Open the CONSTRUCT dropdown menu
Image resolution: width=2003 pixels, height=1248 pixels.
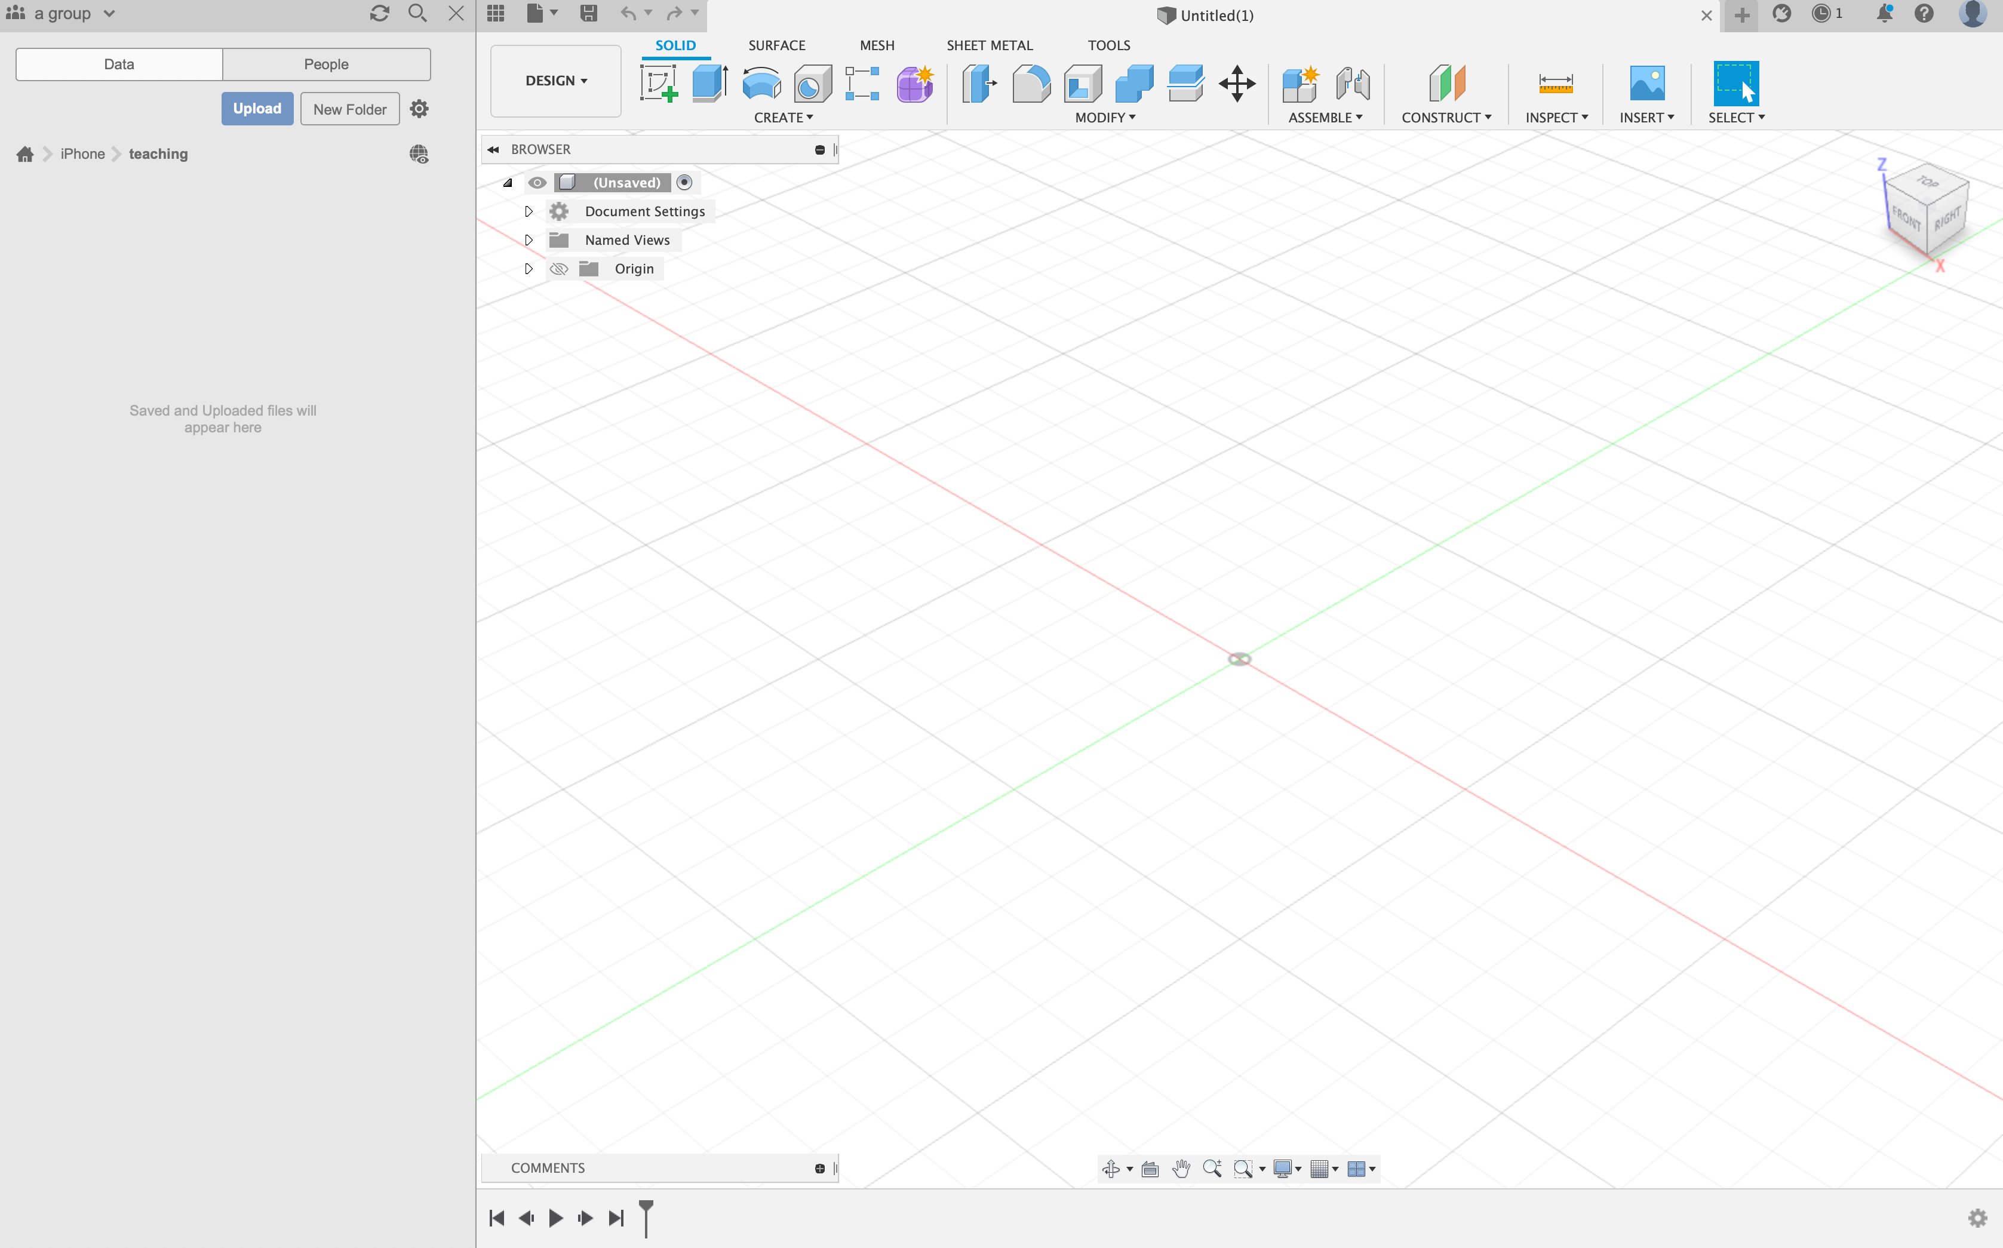(1446, 117)
